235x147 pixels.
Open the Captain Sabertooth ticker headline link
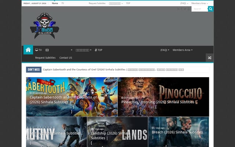click(113, 69)
